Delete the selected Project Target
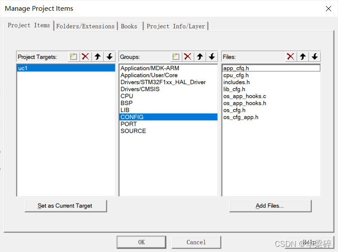The height and width of the screenshot is (252, 338). [86, 57]
